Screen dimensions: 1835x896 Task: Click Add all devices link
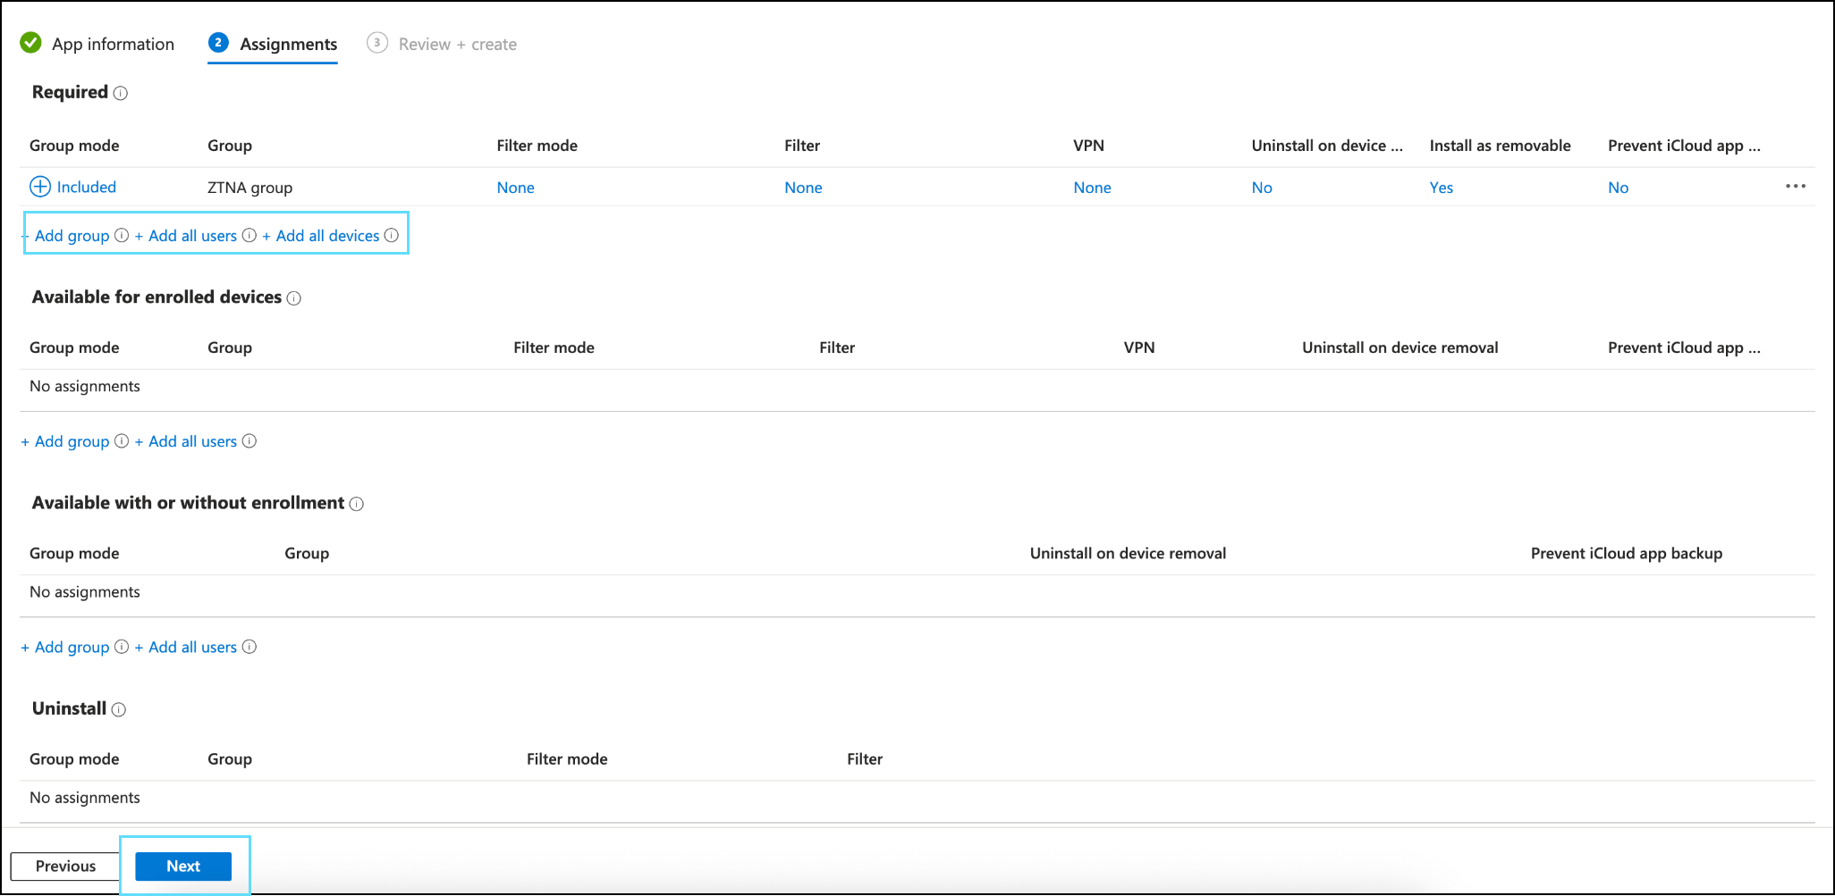point(327,236)
